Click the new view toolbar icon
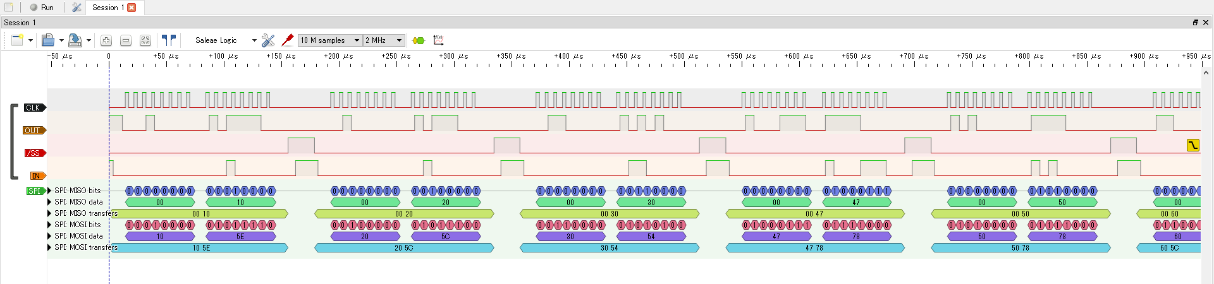Viewport: 1214px width, 284px height. pyautogui.click(x=18, y=40)
